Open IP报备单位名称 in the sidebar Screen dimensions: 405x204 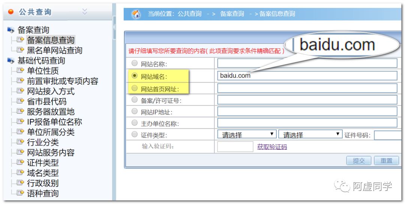[54, 122]
